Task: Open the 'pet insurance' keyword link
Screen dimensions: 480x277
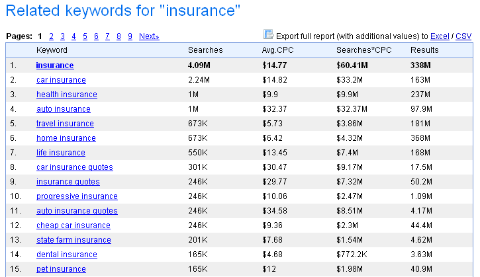Action: [61, 269]
